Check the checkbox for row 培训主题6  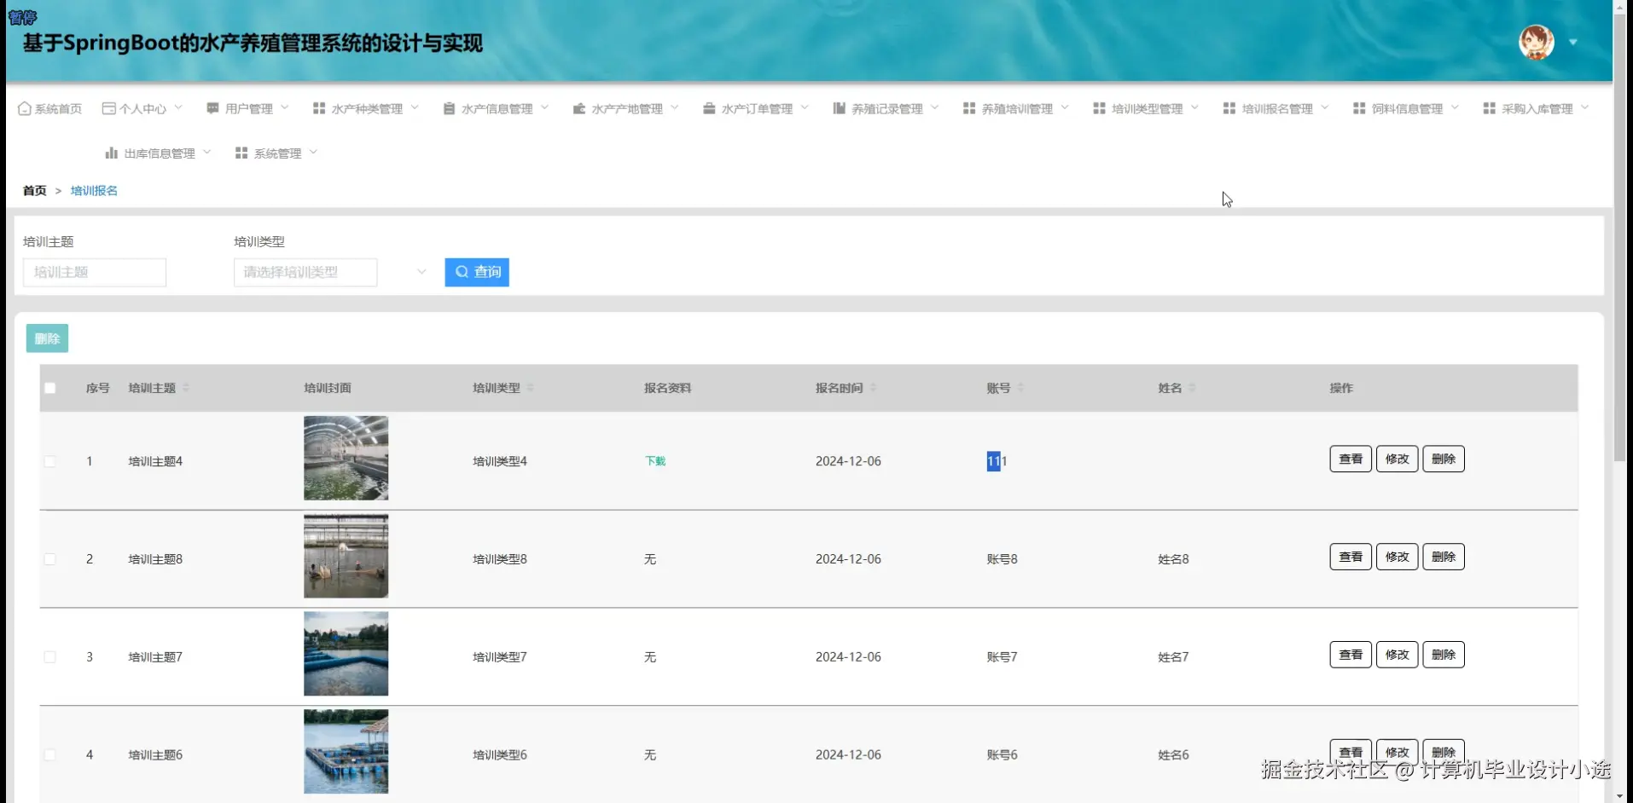tap(50, 755)
